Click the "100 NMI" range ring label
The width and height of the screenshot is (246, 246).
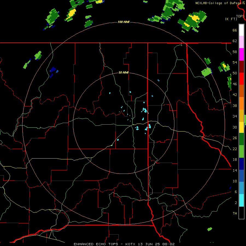pyautogui.click(x=124, y=22)
